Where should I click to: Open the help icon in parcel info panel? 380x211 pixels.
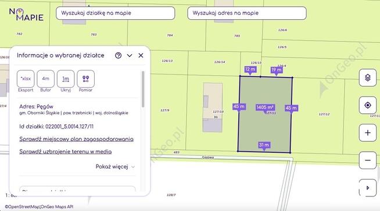(x=119, y=56)
